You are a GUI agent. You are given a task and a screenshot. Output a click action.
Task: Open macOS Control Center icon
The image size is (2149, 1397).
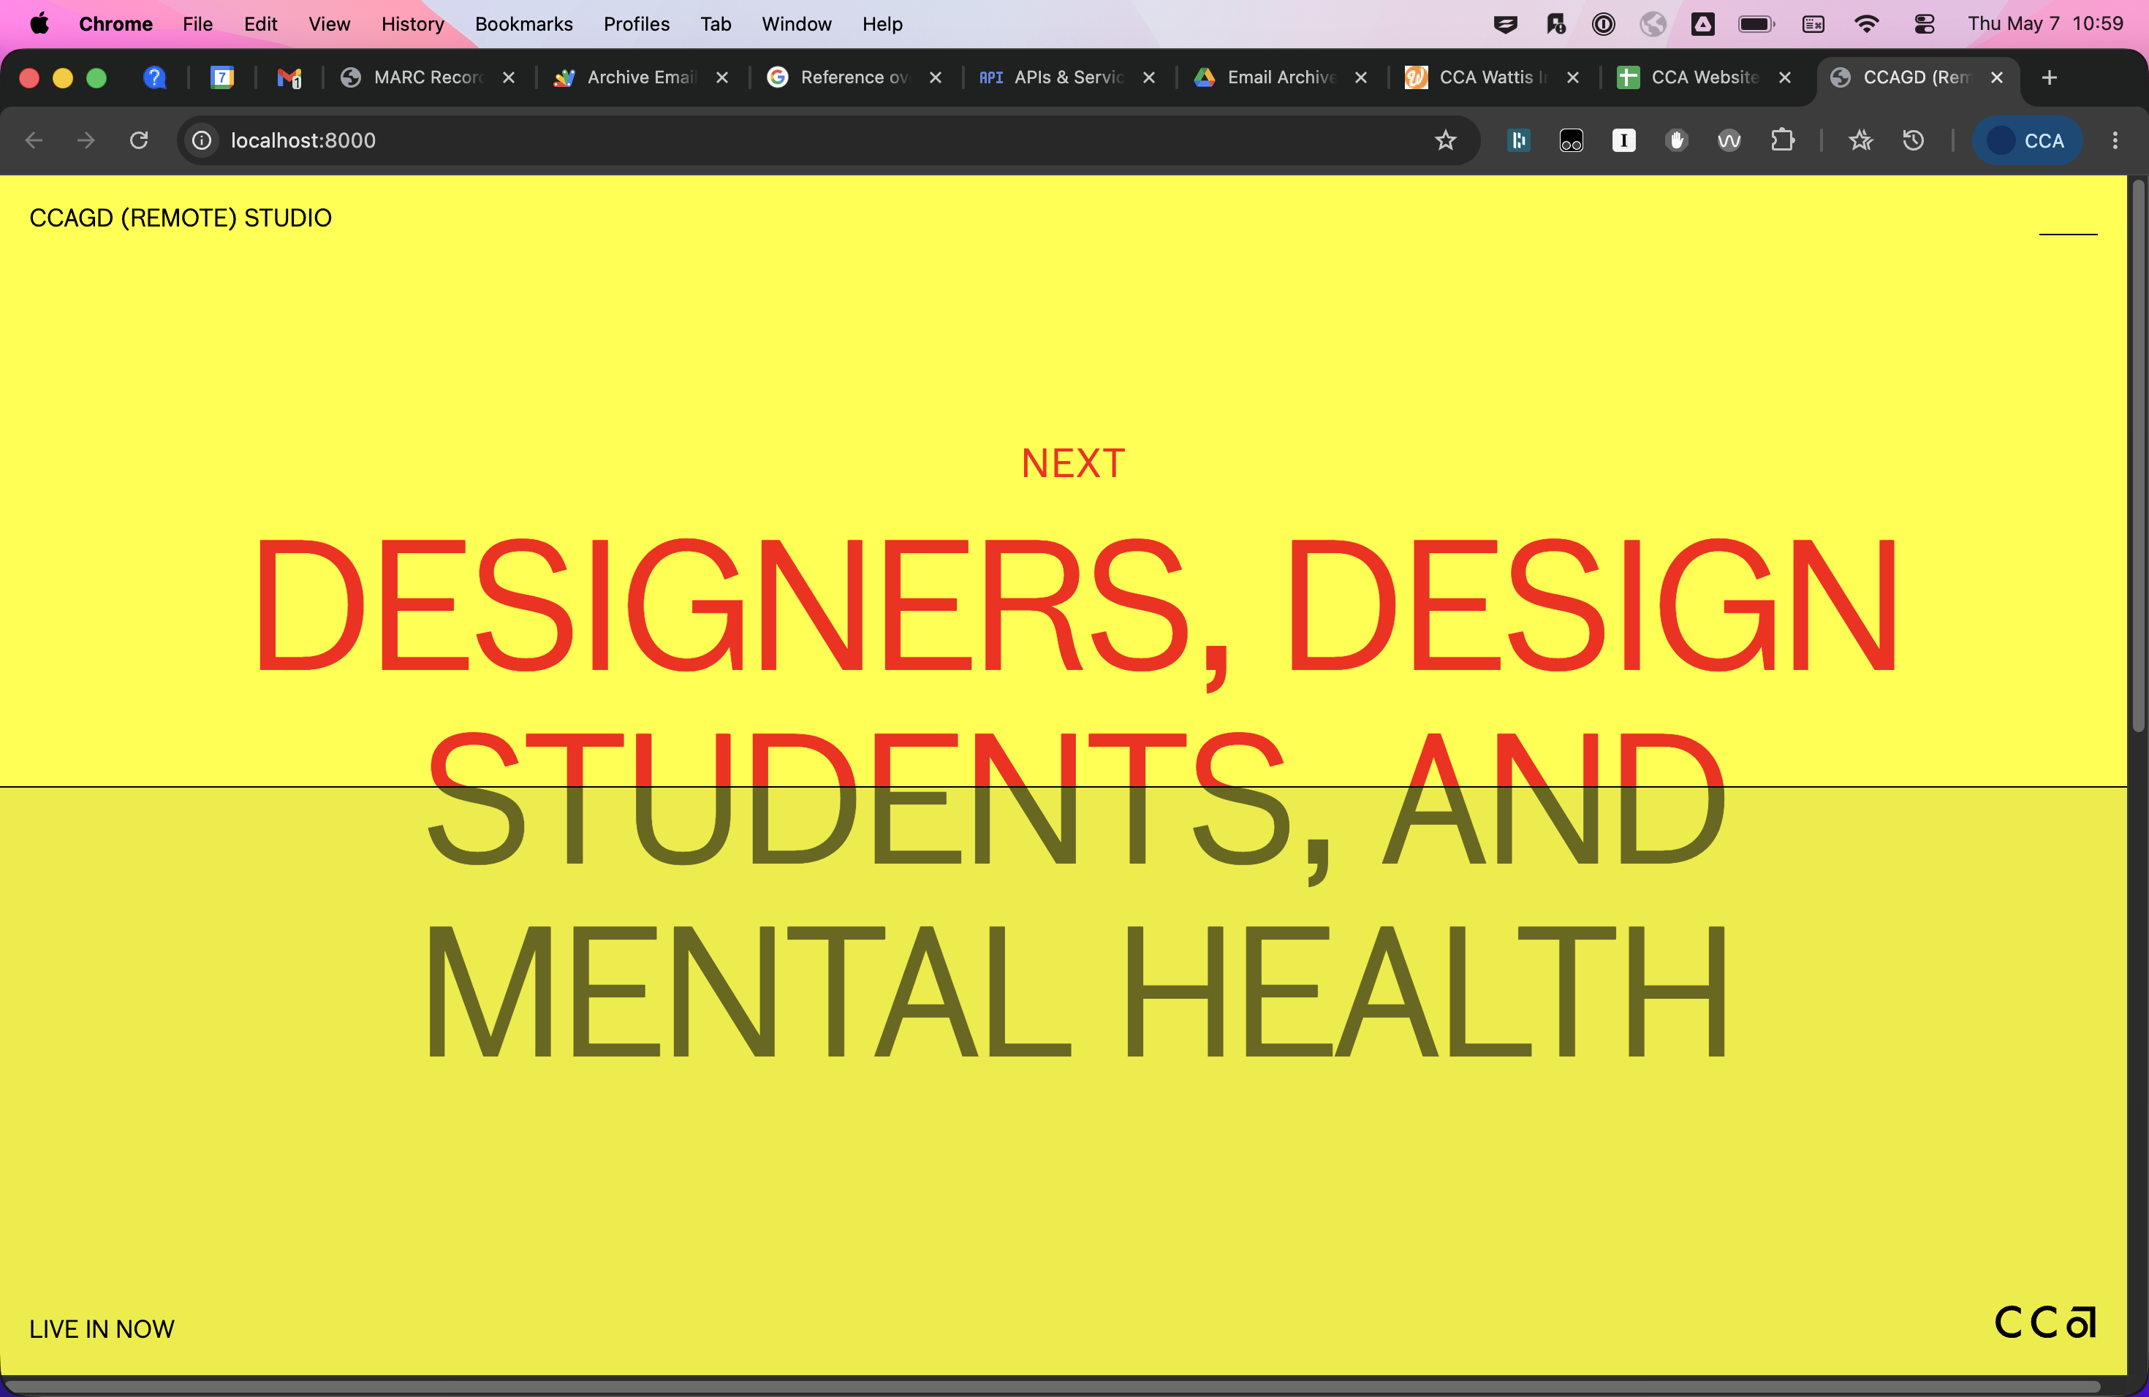click(1924, 24)
